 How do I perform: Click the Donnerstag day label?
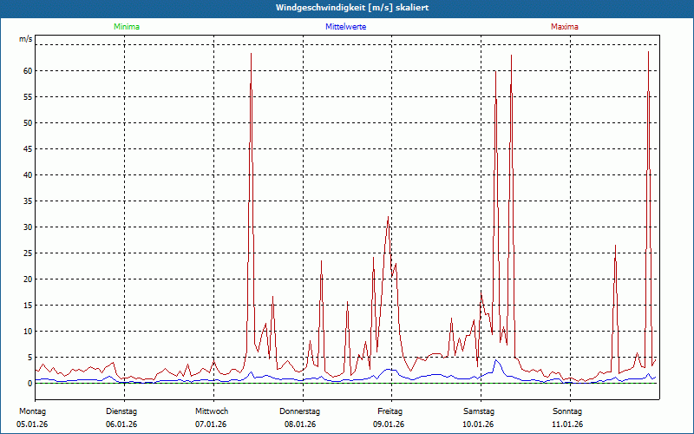[x=300, y=411]
